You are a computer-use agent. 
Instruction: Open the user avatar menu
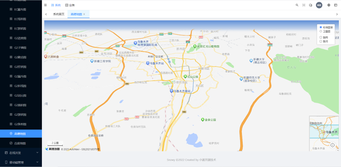click(x=319, y=5)
